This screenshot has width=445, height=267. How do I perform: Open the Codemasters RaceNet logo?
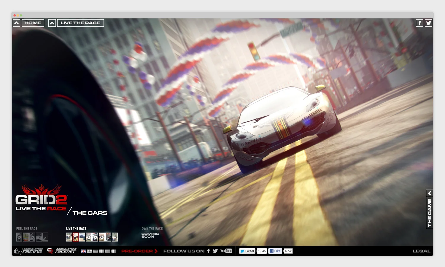click(61, 251)
